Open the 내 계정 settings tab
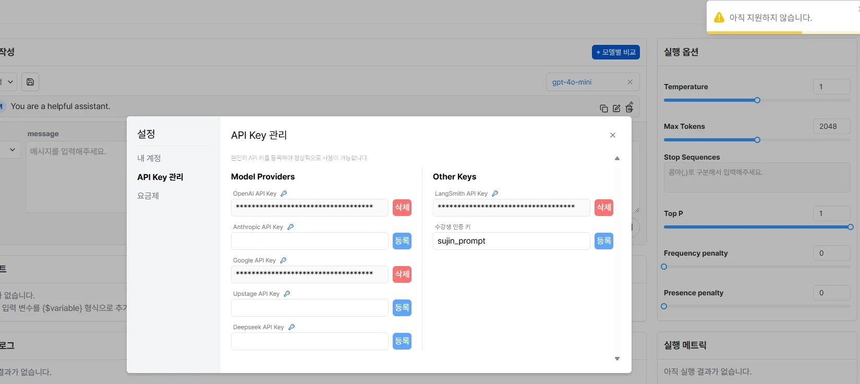The width and height of the screenshot is (860, 384). pyautogui.click(x=149, y=158)
